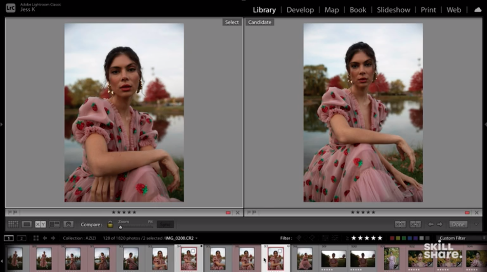The image size is (487, 272).
Task: Switch to the Develop module
Action: tap(300, 10)
